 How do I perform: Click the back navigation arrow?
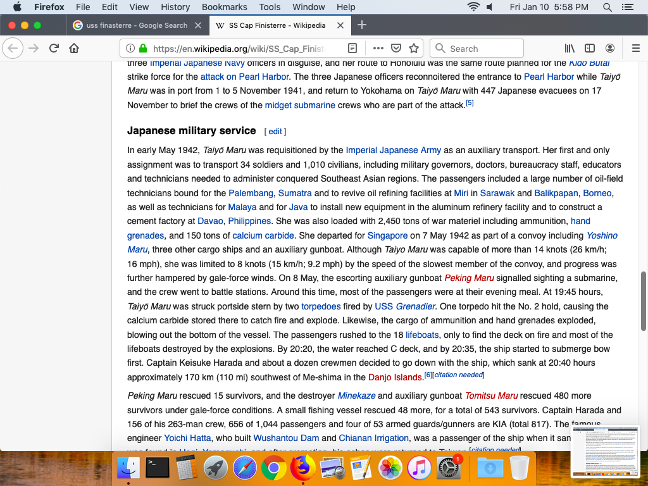point(13,49)
